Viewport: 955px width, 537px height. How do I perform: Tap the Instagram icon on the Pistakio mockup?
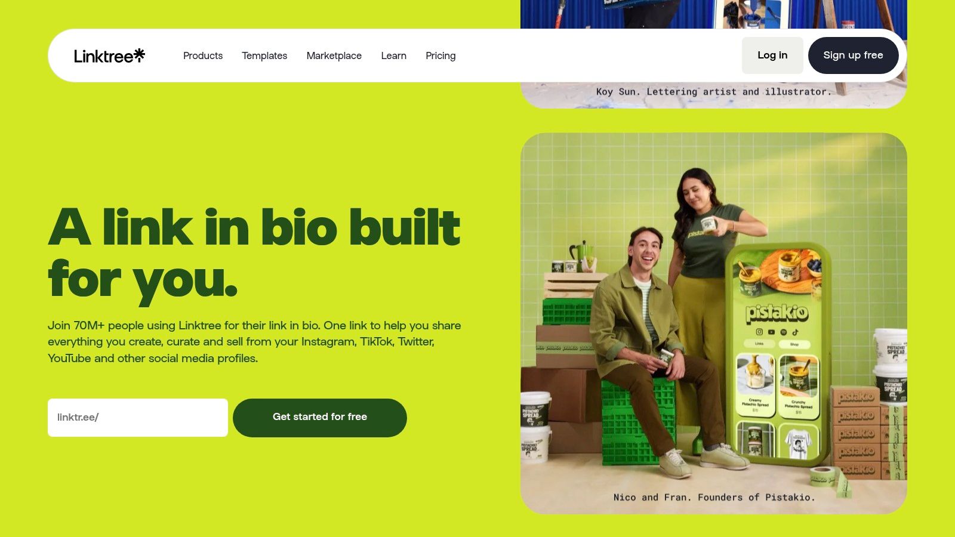click(x=759, y=332)
